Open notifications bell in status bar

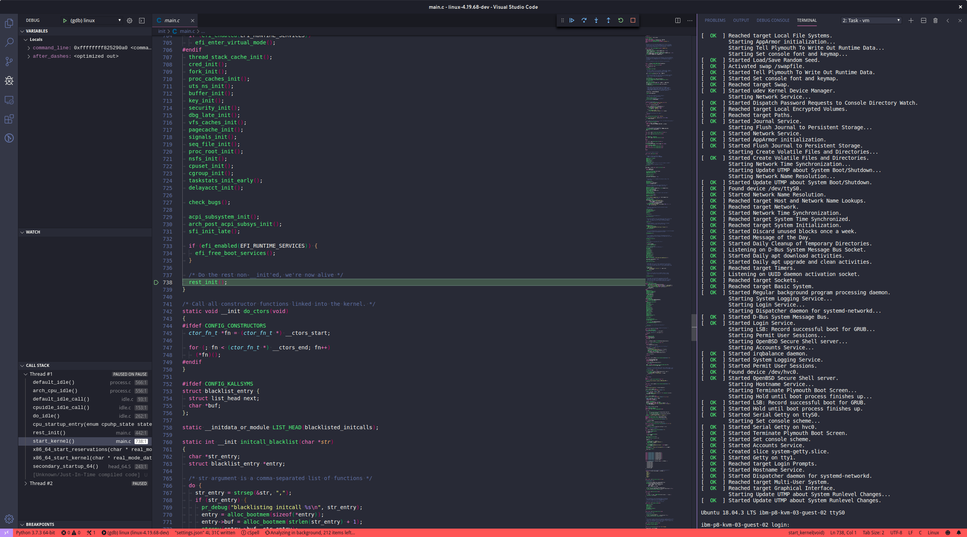coord(959,533)
